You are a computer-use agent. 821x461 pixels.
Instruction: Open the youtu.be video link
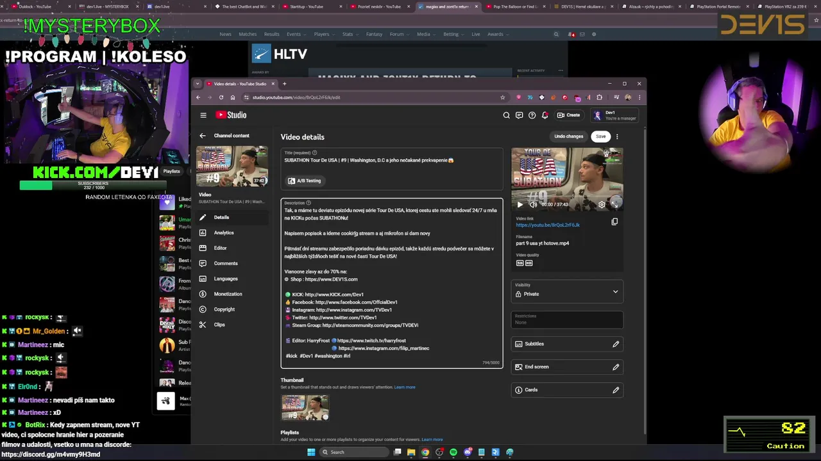click(x=548, y=225)
